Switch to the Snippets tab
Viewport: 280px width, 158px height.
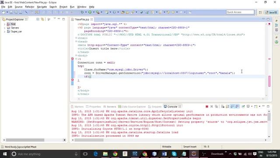click(155, 107)
